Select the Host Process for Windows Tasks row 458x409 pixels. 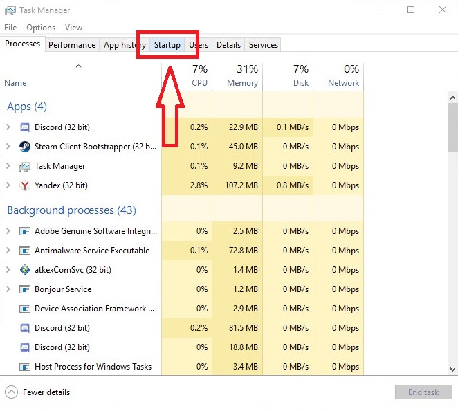[182, 367]
